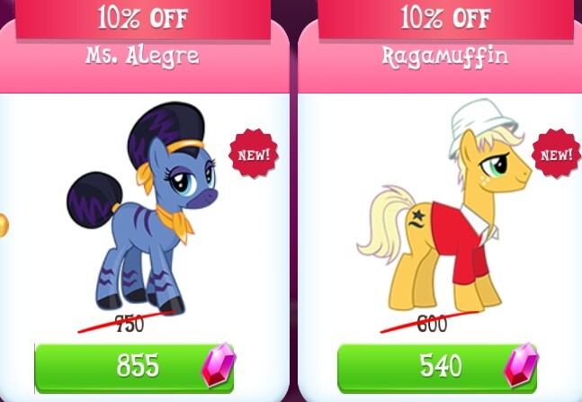Viewport: 582px width, 402px height.
Task: Click Ms. Alegre's orange neck scarf
Action: [x=175, y=223]
